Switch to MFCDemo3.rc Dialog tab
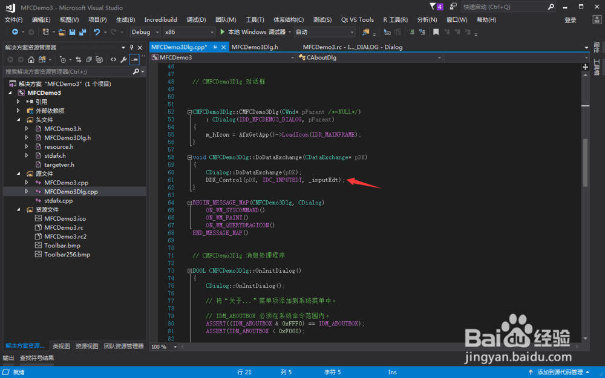 point(352,47)
